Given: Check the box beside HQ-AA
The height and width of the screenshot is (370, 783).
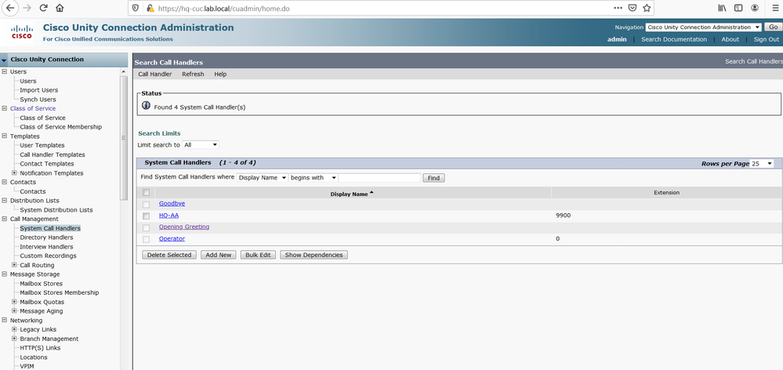Looking at the screenshot, I should pos(146,216).
